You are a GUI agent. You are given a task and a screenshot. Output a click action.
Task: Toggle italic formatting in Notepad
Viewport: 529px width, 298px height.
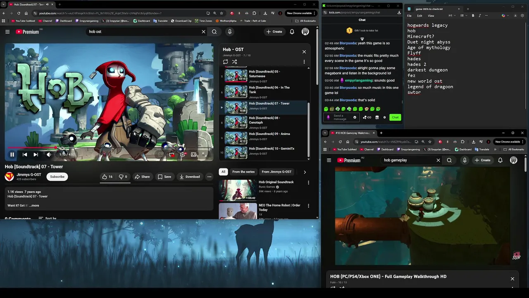[479, 16]
